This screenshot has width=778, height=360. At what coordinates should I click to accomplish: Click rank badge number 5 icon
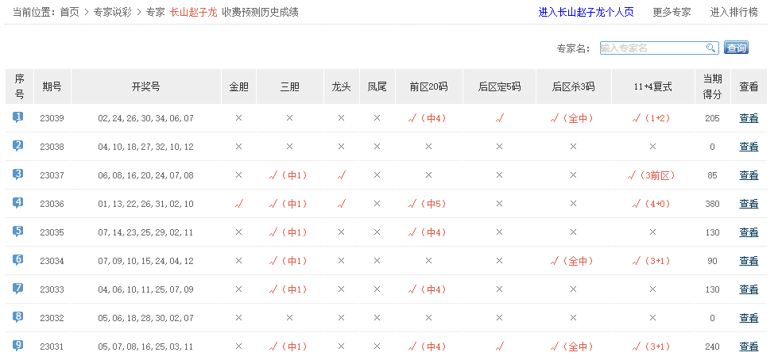click(18, 232)
